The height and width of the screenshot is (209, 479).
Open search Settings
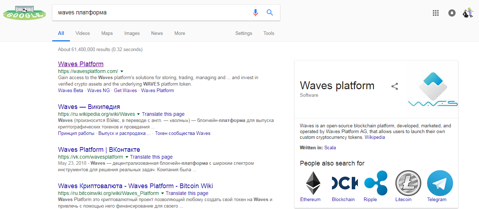pyautogui.click(x=244, y=33)
